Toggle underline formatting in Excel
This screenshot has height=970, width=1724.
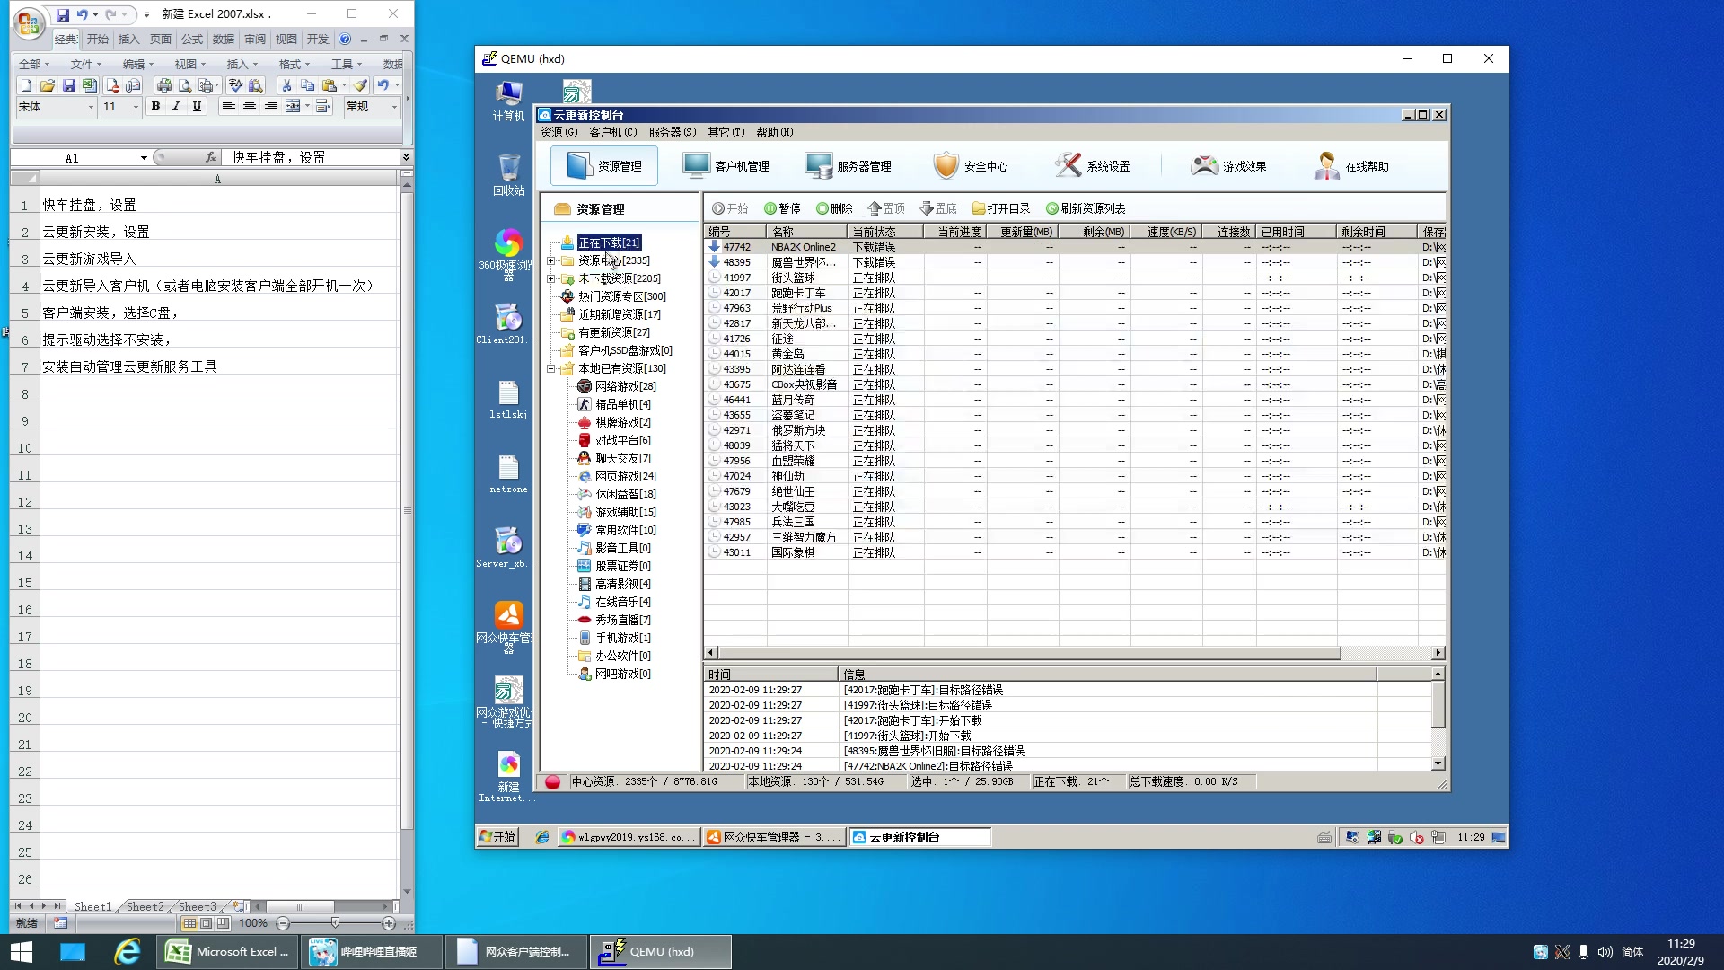tap(197, 106)
